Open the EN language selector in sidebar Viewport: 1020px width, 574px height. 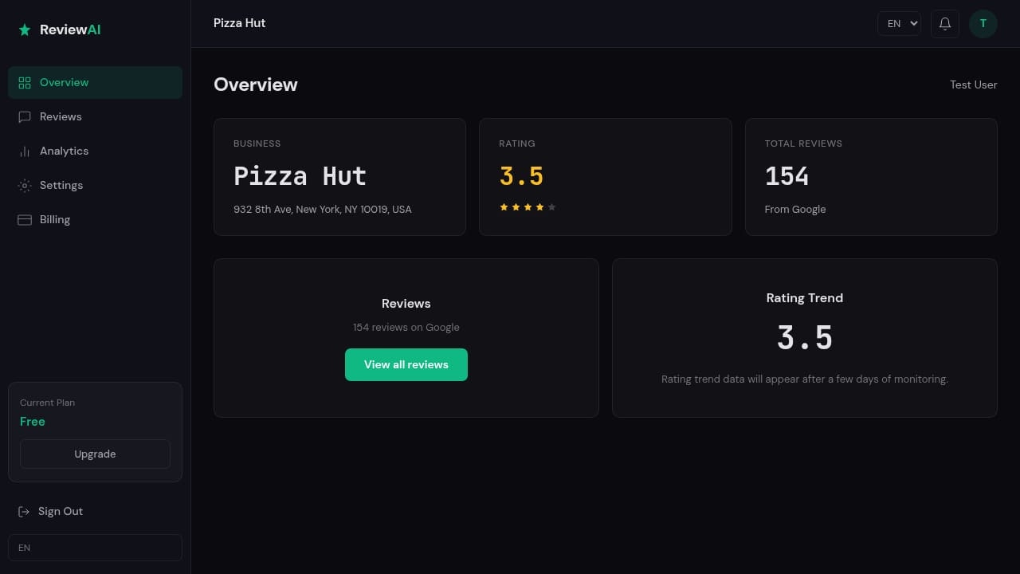[x=95, y=548]
